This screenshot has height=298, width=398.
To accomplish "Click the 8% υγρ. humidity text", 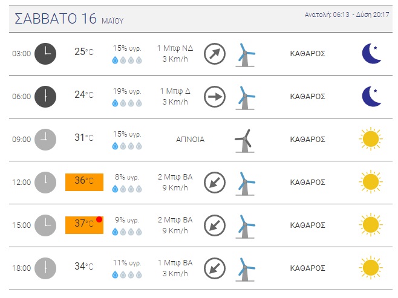I will pyautogui.click(x=127, y=177).
